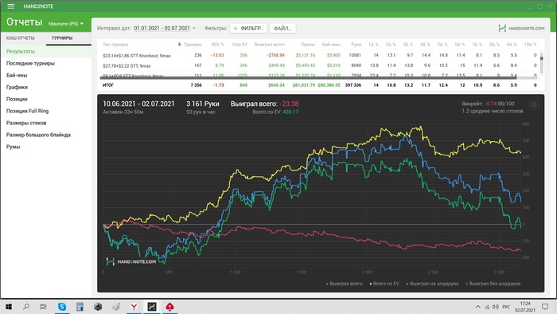Image resolution: width=557 pixels, height=314 pixels.
Task: Sort table by Chip EV column
Action: click(x=240, y=45)
